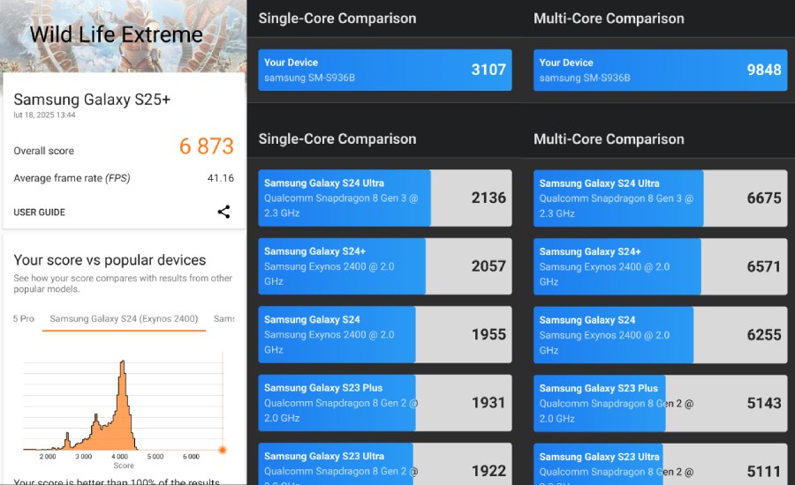This screenshot has height=485, width=795.
Task: Tap the Wild Life Extreme banner image
Action: click(x=122, y=35)
